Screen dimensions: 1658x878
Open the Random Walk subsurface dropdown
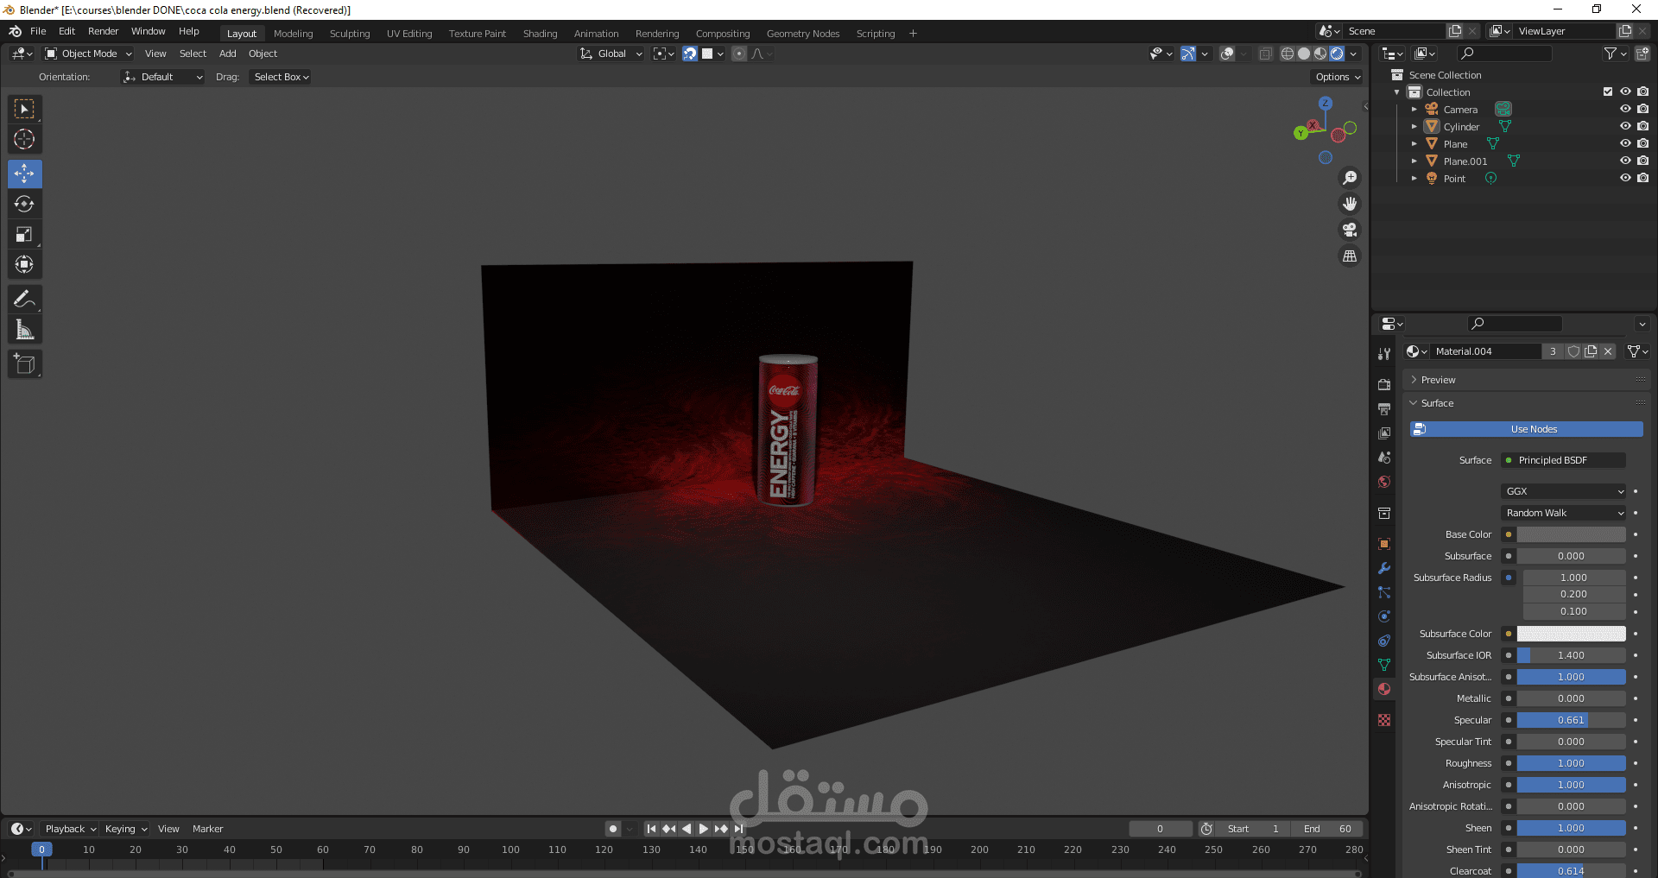tap(1564, 513)
